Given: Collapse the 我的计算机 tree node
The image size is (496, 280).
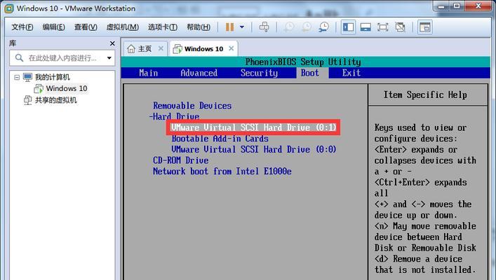Looking at the screenshot, I should click(17, 77).
